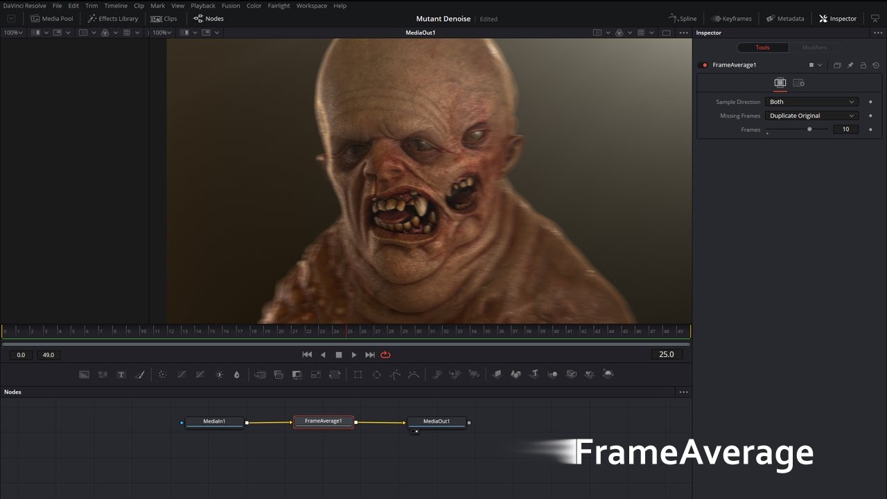Open the versions icon for FrameAverage1
Viewport: 887px width, 499px height.
[x=837, y=65]
